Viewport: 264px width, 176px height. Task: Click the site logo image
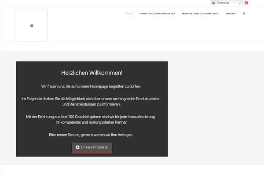coord(32,26)
